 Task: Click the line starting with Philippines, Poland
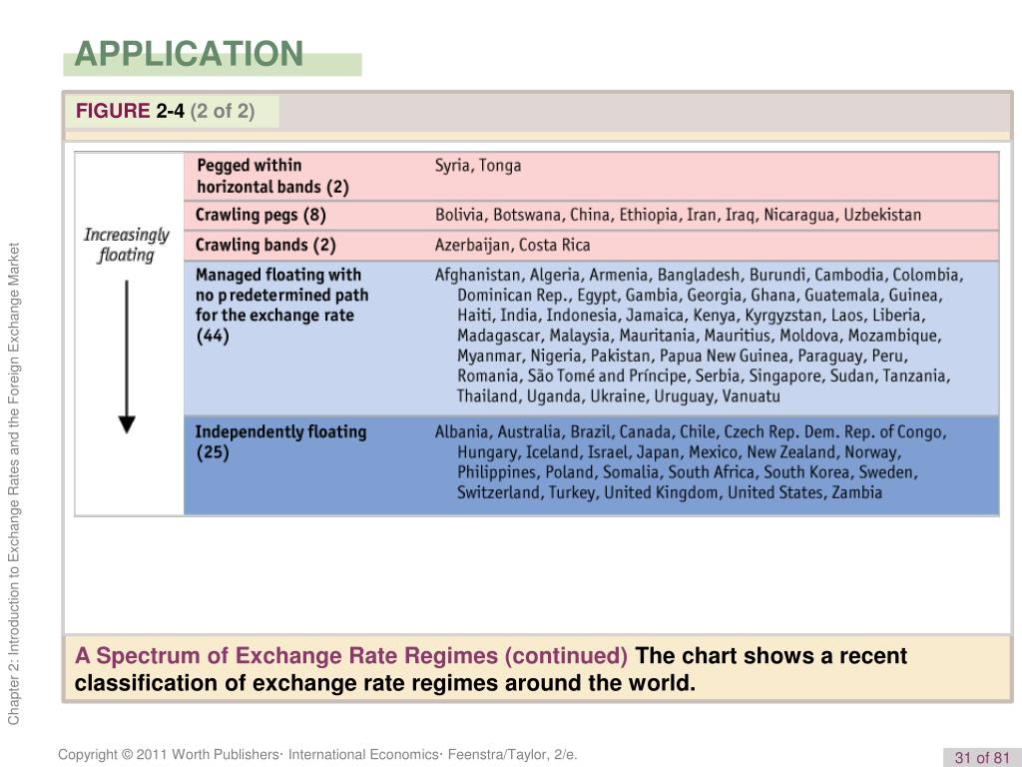click(x=687, y=472)
